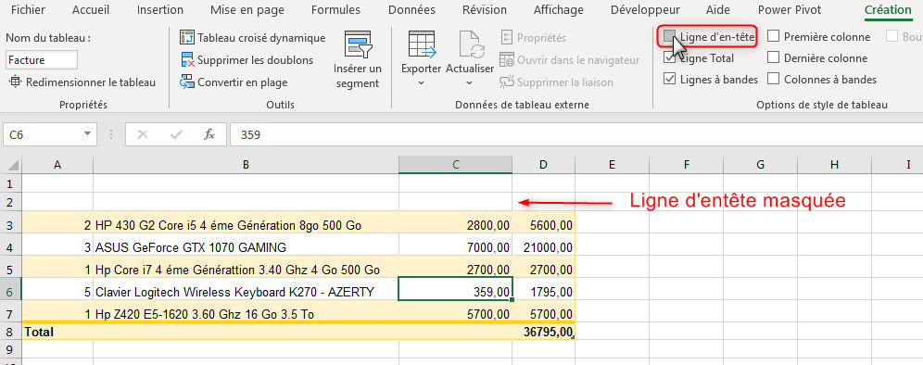The image size is (923, 365).
Task: Click the Actualiser refresh icon
Action: [x=471, y=44]
